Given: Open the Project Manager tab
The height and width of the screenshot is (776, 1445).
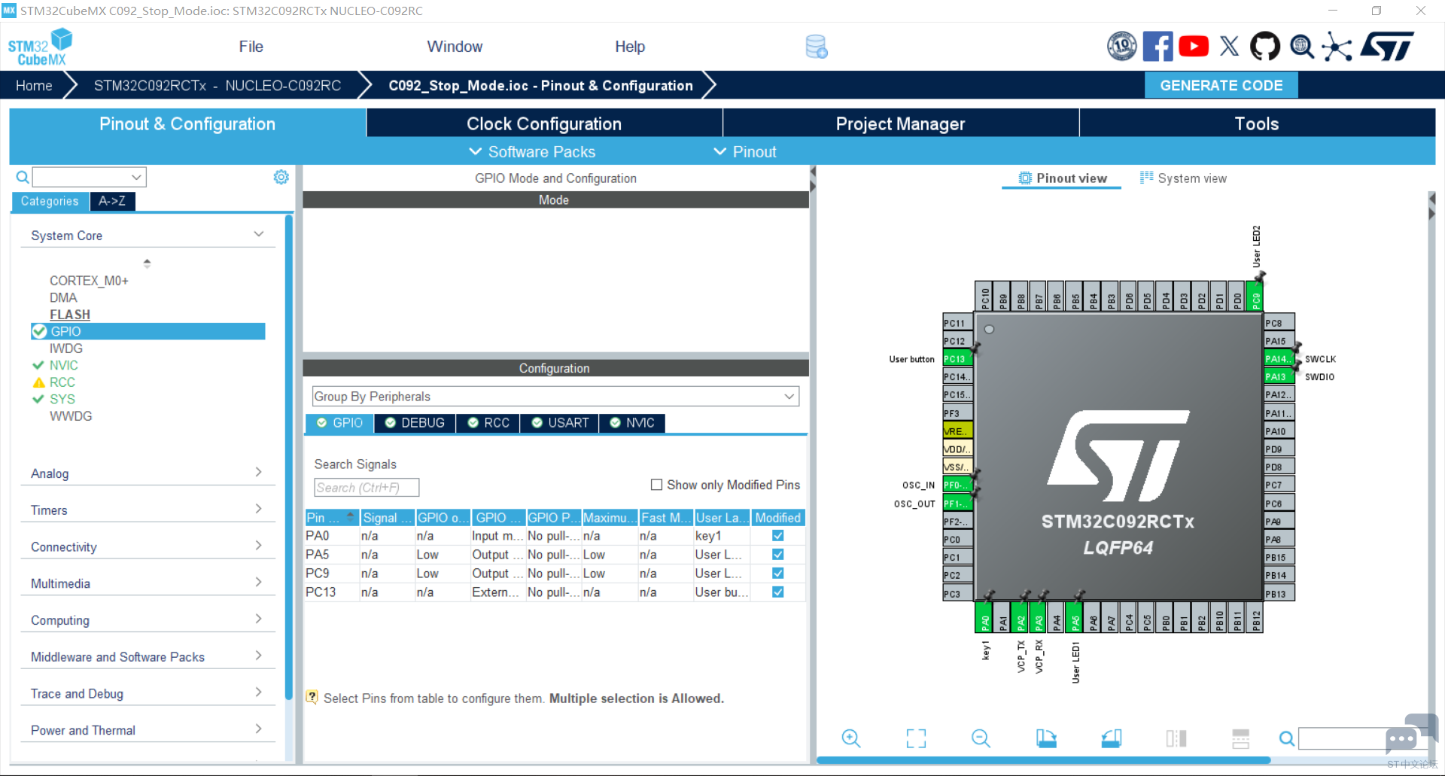Looking at the screenshot, I should 900,123.
